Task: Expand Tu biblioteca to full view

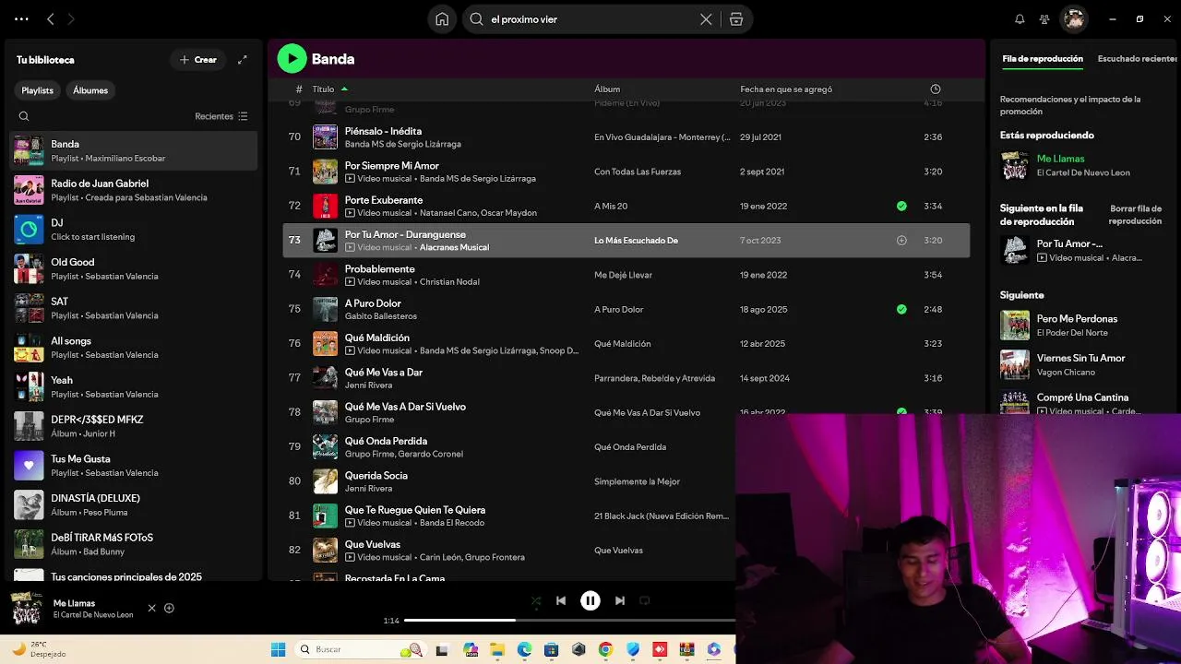Action: pyautogui.click(x=243, y=60)
